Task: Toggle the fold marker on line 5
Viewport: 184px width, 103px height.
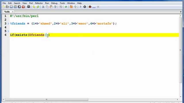Action: click(8, 31)
